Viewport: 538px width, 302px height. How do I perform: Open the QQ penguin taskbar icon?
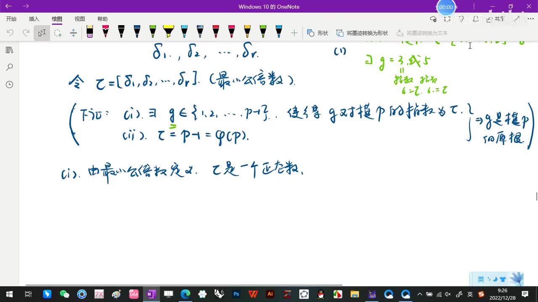coord(321,294)
